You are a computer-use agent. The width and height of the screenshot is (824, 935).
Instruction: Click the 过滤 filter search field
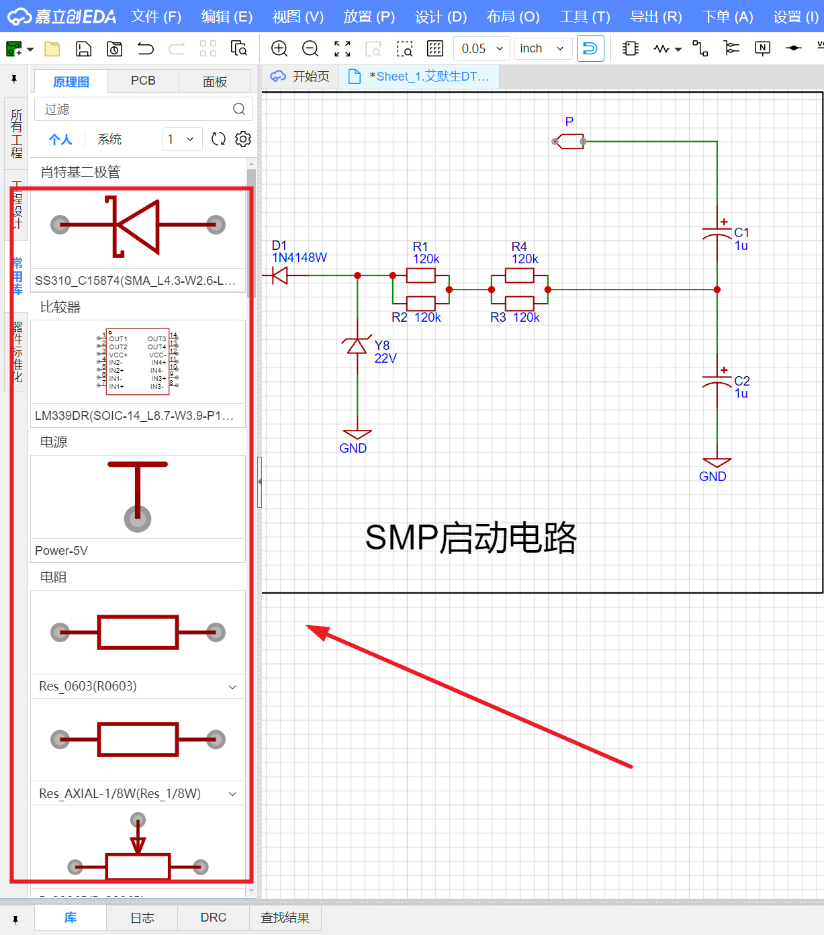click(x=134, y=109)
